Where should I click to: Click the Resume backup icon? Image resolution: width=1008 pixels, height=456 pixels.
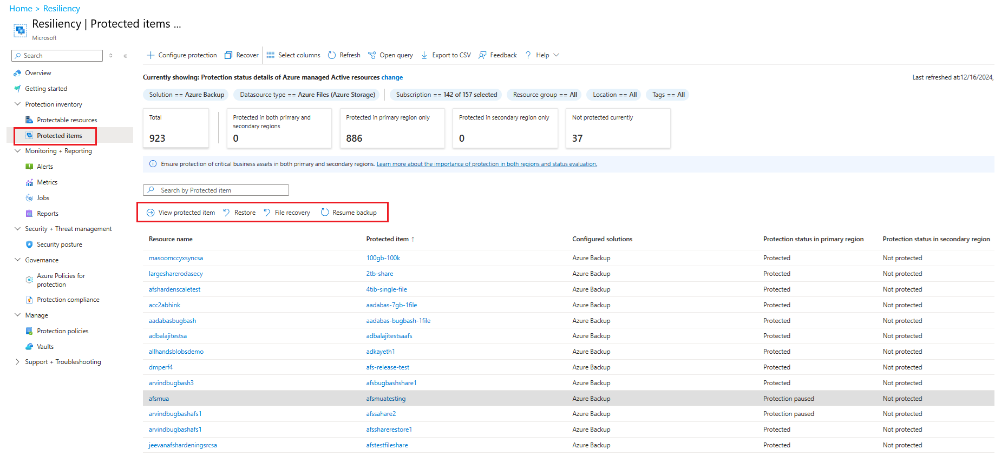[325, 213]
